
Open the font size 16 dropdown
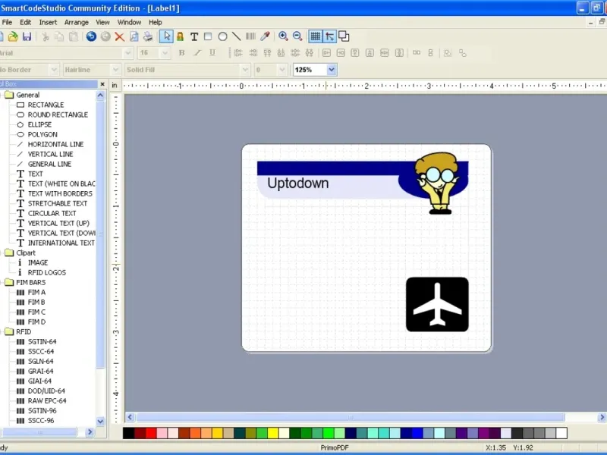point(165,53)
